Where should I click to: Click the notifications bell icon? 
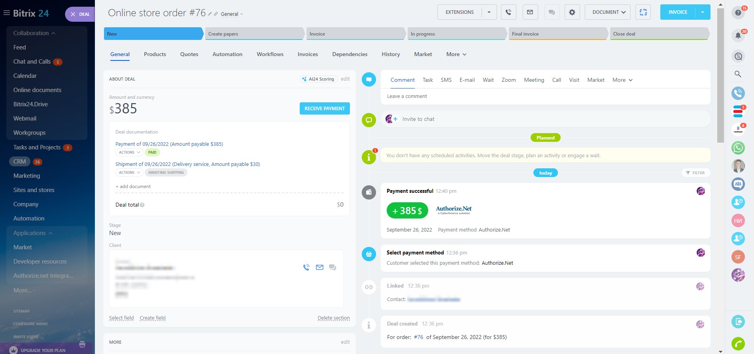tap(738, 36)
